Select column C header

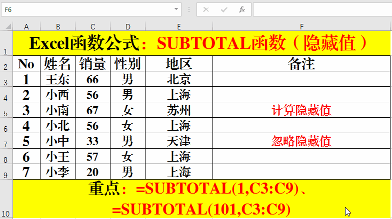click(93, 26)
